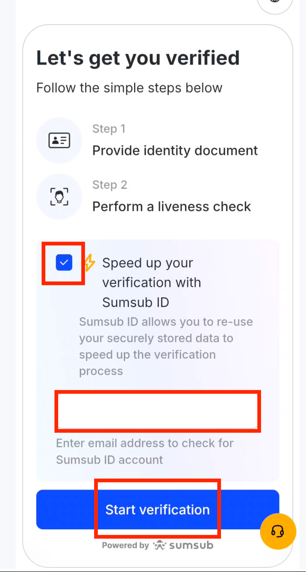The height and width of the screenshot is (572, 306).
Task: Select the Perform a liveness check step label
Action: [x=172, y=206]
